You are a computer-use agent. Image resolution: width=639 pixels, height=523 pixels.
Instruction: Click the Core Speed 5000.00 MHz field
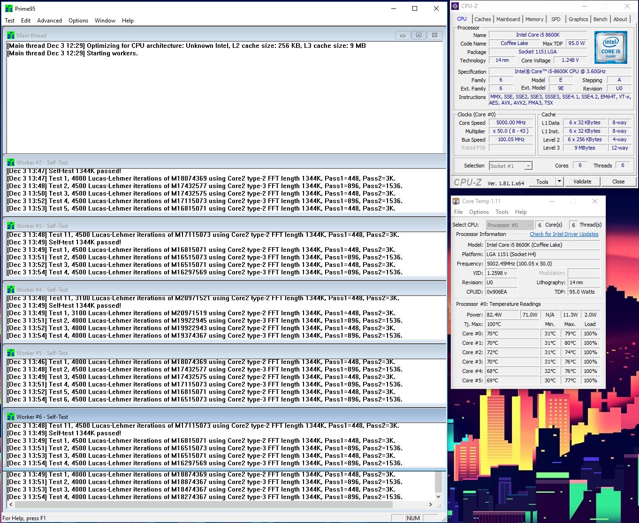511,122
